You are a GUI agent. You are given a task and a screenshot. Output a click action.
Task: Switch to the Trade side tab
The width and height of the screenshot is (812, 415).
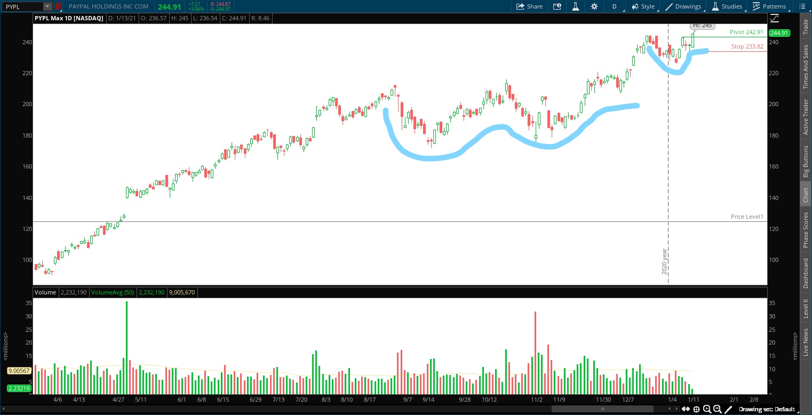pos(806,27)
